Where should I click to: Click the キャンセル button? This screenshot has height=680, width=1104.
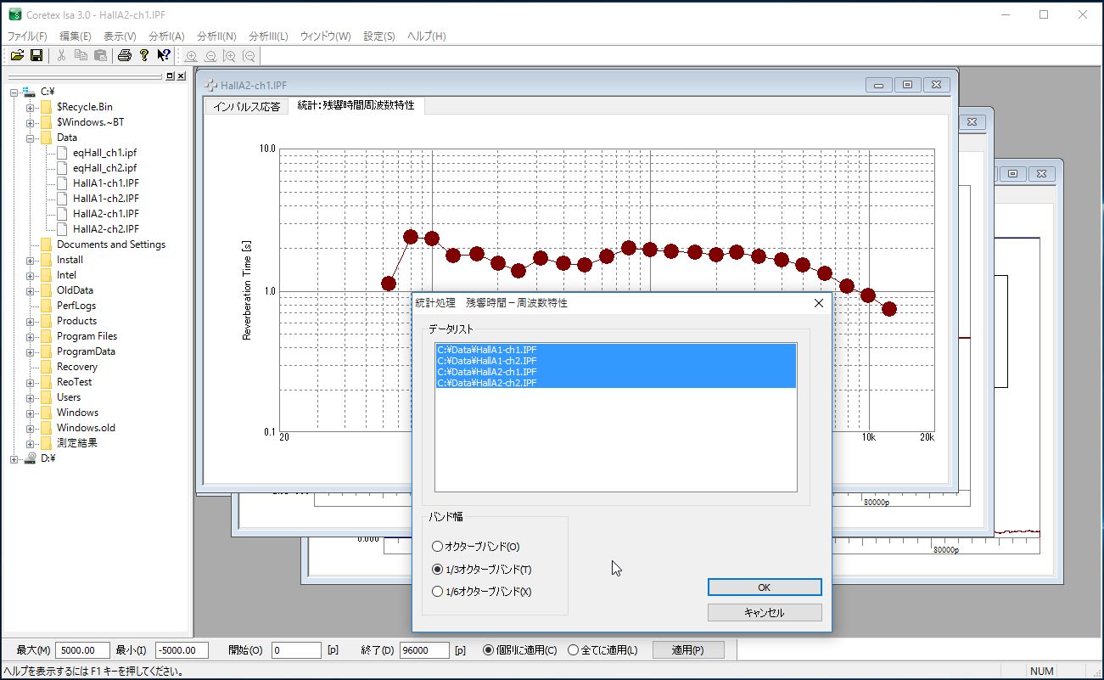click(765, 612)
